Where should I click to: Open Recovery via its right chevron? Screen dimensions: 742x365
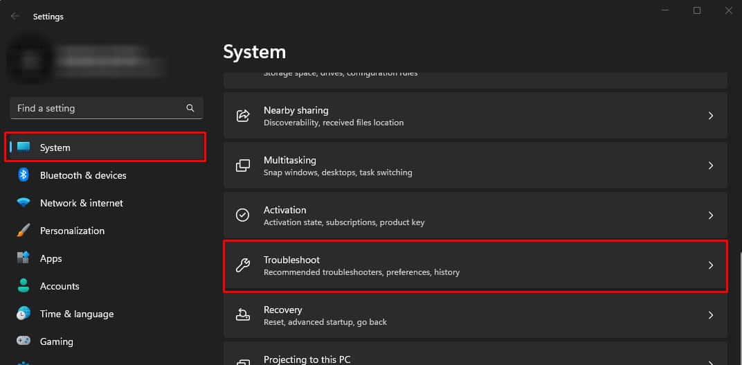tap(710, 315)
